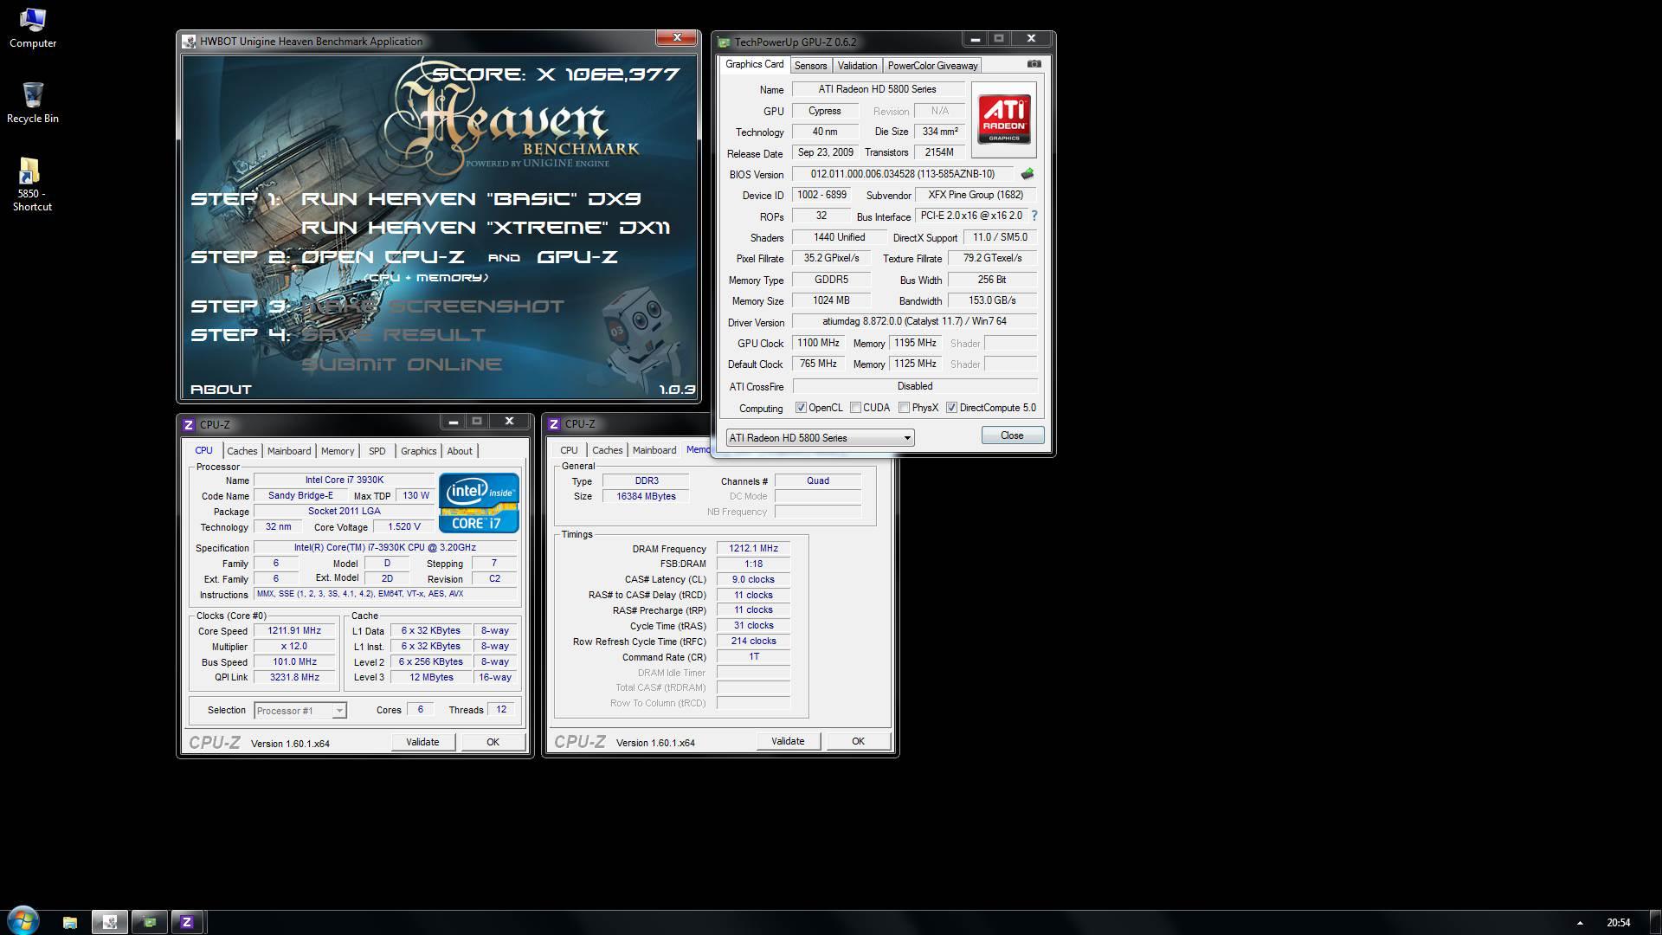Open the SPD tab in left CPU-Z window

pyautogui.click(x=377, y=451)
